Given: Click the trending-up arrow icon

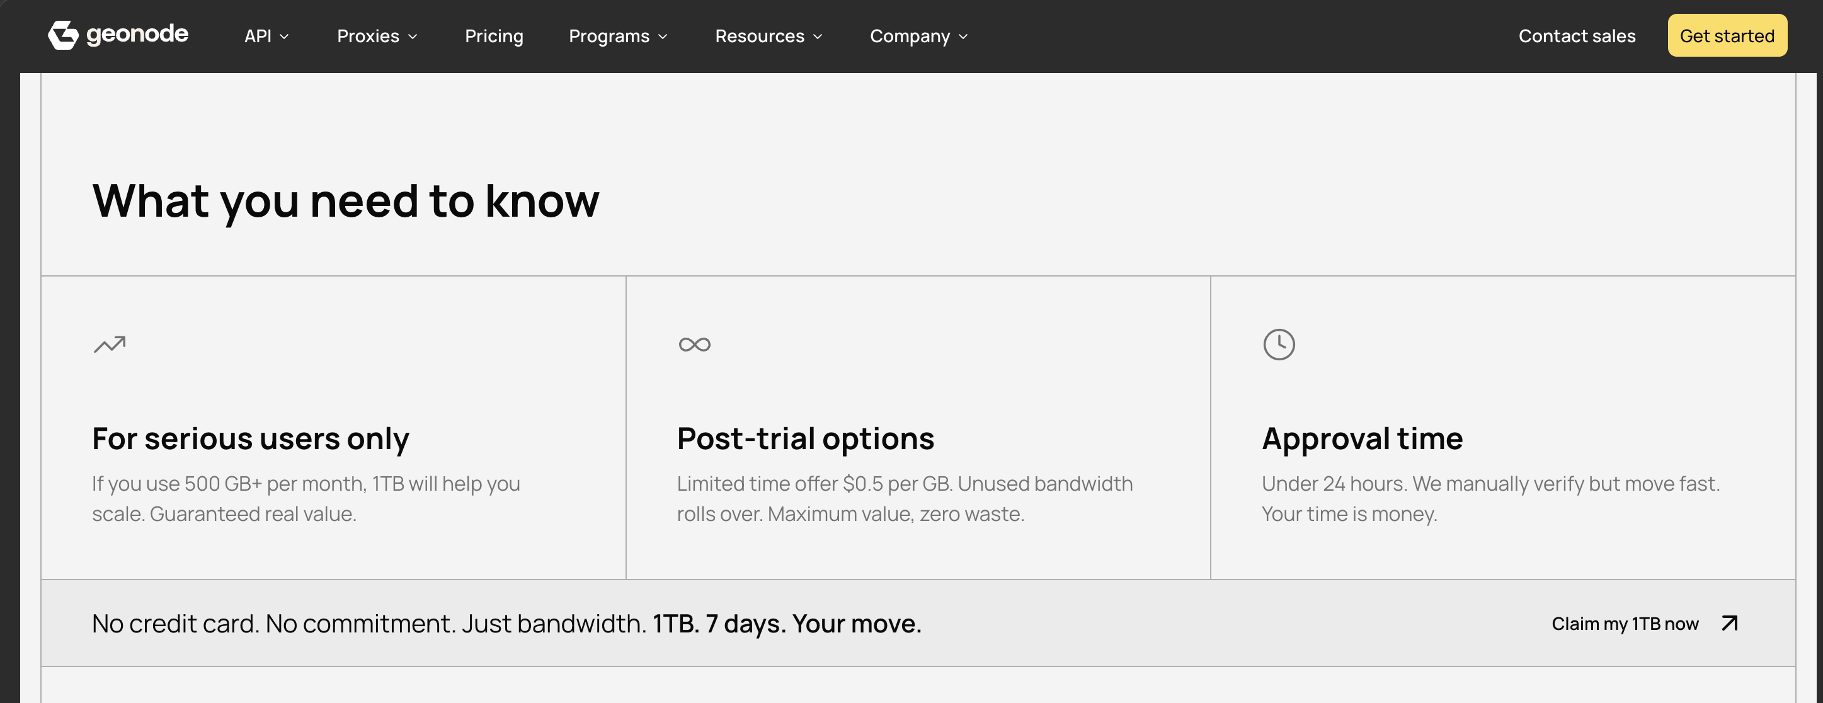Looking at the screenshot, I should pyautogui.click(x=110, y=344).
